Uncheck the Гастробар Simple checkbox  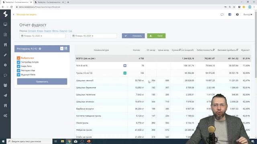18,62
